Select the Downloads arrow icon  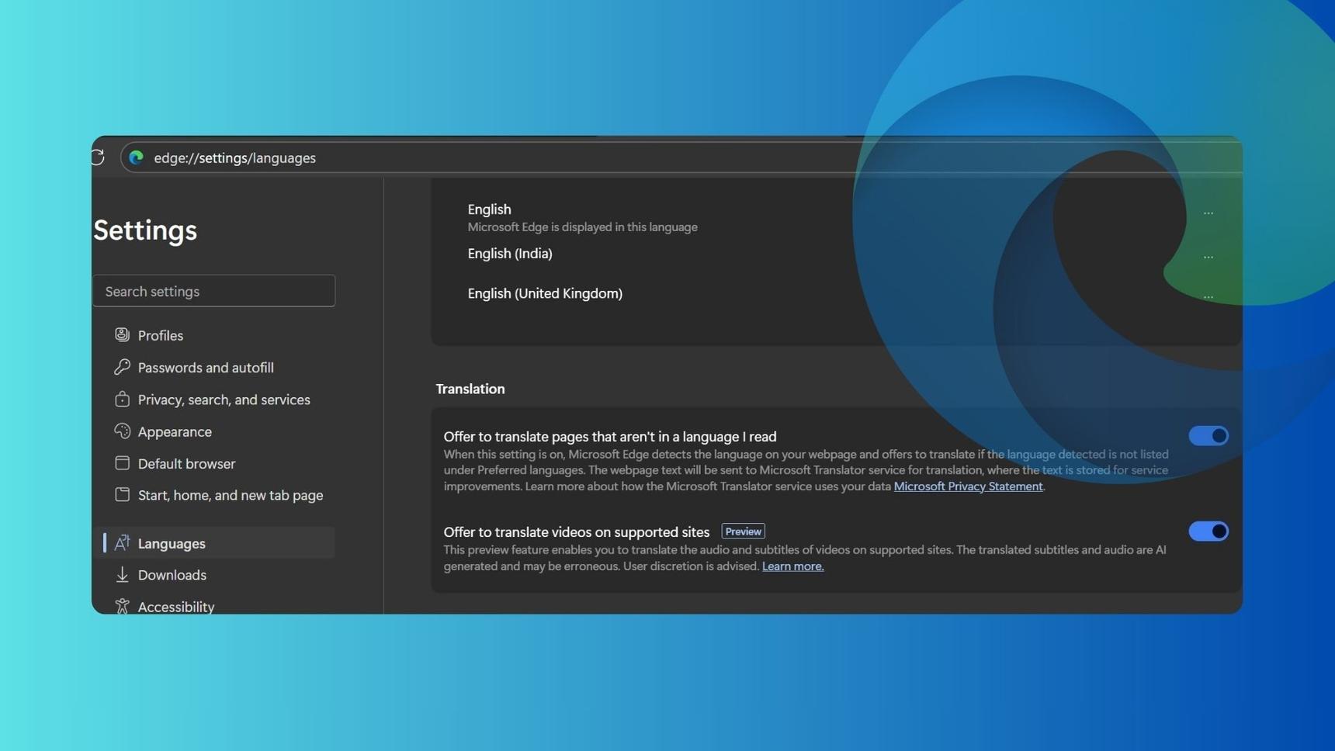pos(123,575)
